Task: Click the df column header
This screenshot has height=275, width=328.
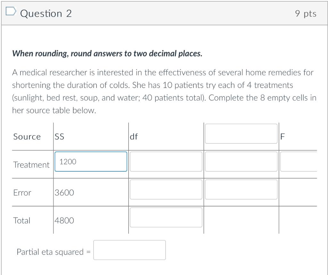Action: pos(134,136)
